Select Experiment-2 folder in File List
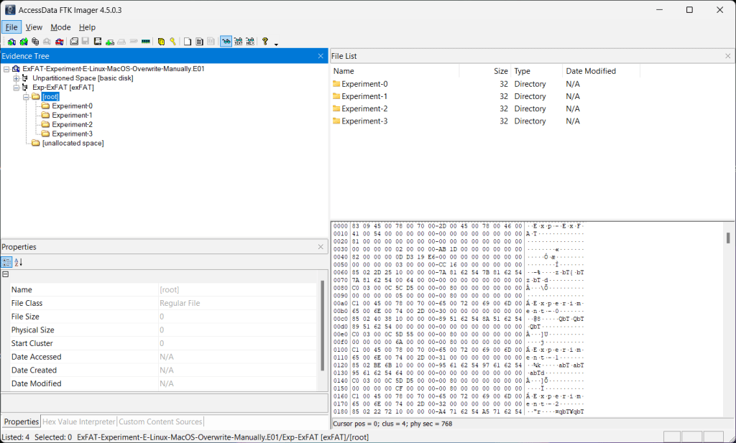736x443 pixels. pos(364,108)
